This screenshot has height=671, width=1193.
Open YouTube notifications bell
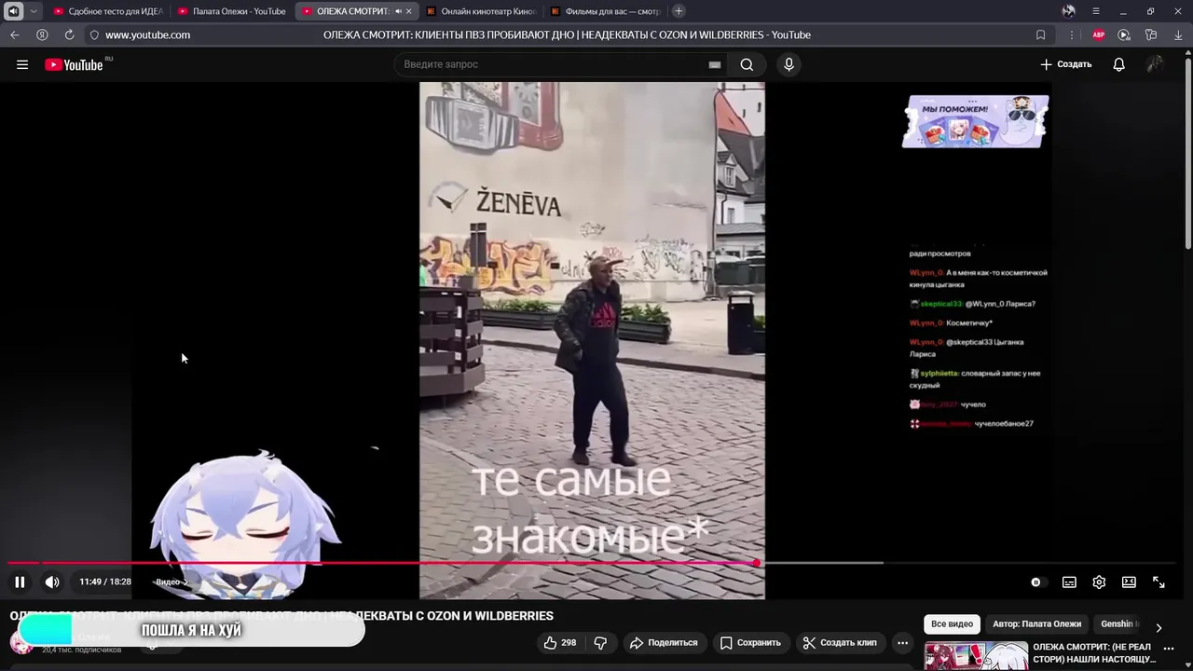pos(1118,64)
